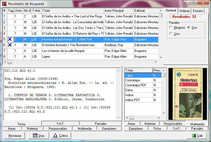
Task: Switch to the Emisión tab
Action: click(198, 11)
